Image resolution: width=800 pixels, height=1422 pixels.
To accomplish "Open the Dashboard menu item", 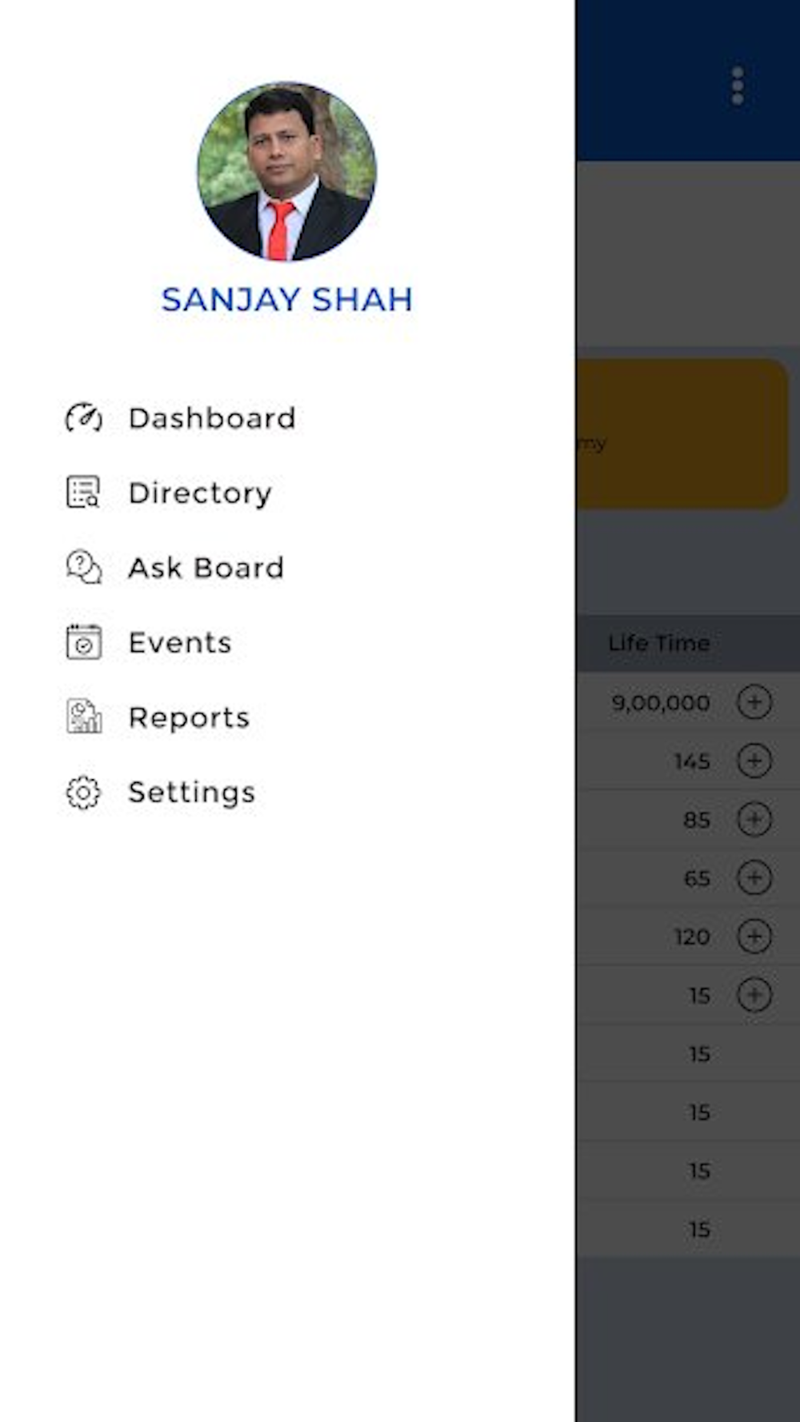I will pyautogui.click(x=212, y=418).
